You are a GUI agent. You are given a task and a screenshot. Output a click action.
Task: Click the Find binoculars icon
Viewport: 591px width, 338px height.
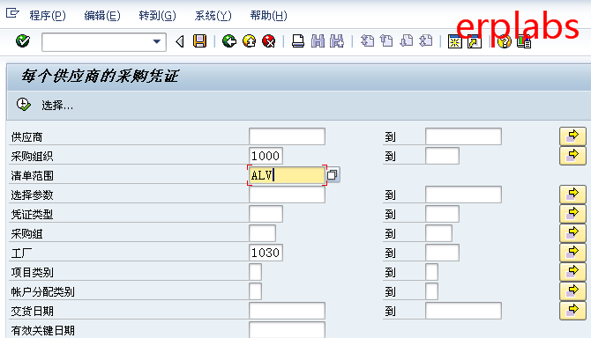(318, 41)
